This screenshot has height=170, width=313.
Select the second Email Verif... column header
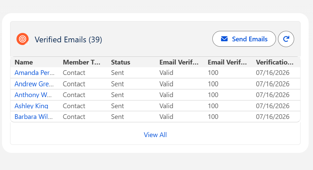click(227, 62)
